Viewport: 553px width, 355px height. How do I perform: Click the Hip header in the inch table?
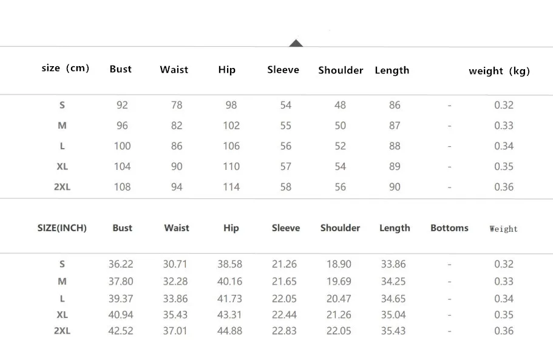click(x=231, y=228)
